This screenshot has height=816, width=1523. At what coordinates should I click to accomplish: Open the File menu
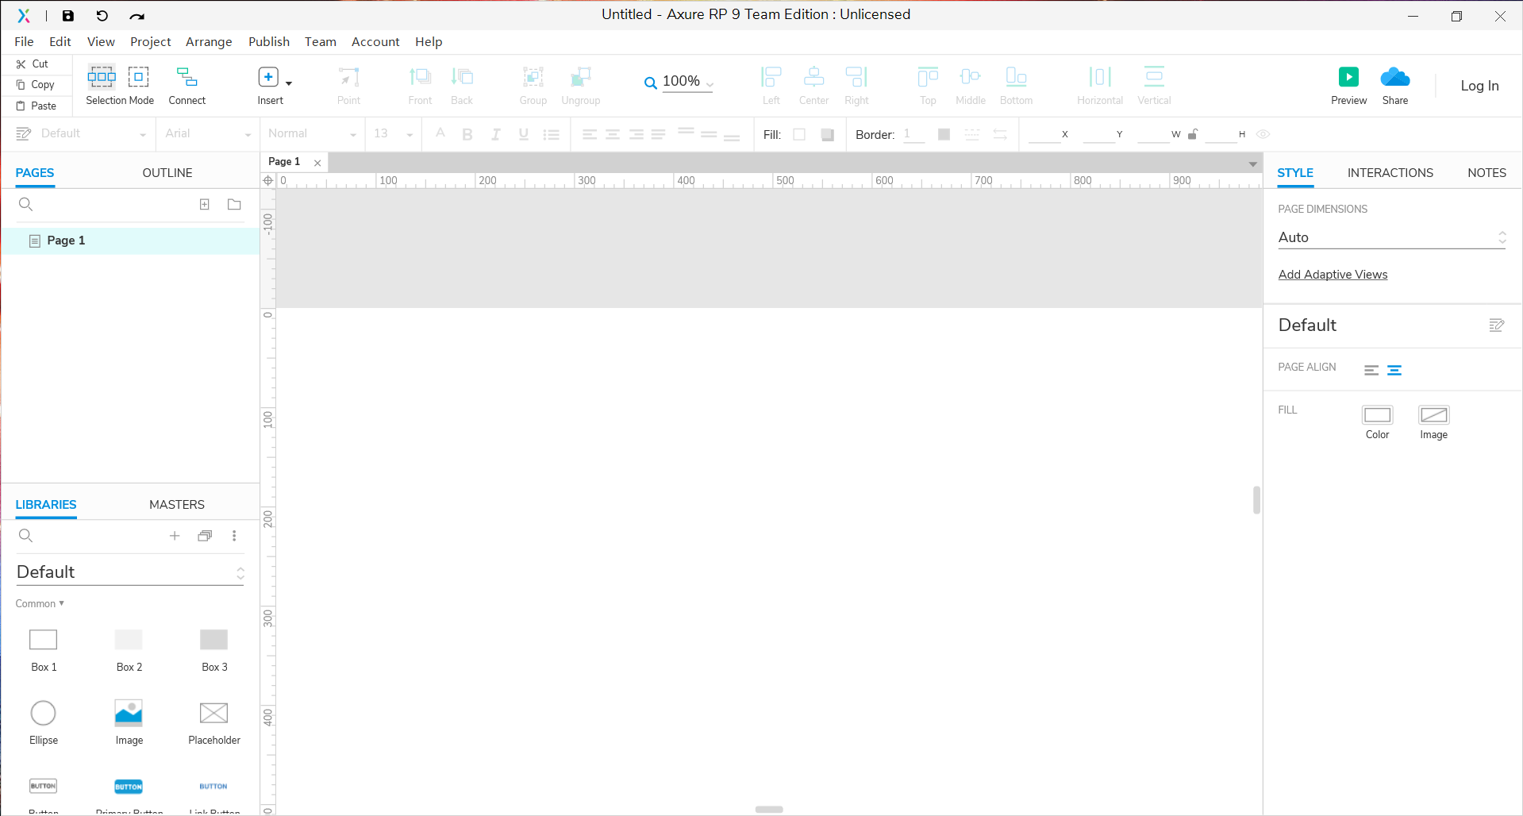(x=24, y=41)
